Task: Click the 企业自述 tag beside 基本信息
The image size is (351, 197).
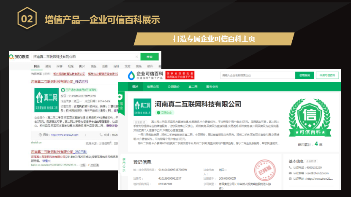Action: tap(311, 161)
